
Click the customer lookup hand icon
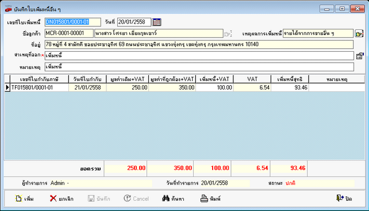click(228, 34)
